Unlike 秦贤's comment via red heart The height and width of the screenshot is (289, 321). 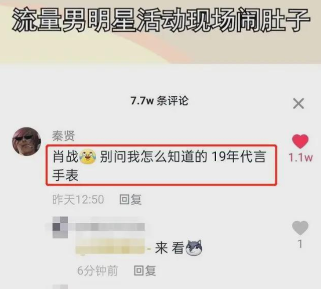[300, 141]
